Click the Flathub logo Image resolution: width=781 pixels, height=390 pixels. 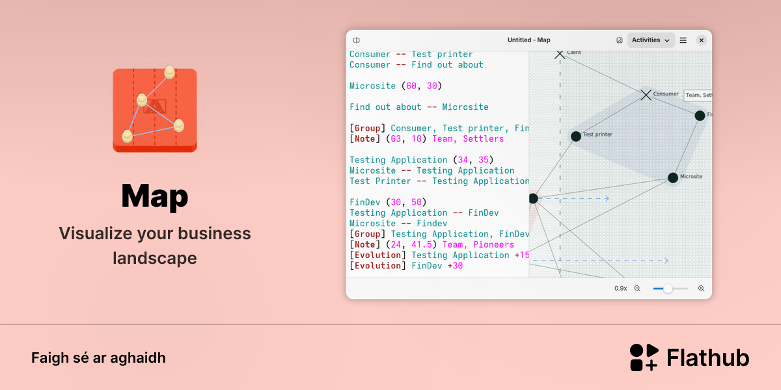point(689,357)
